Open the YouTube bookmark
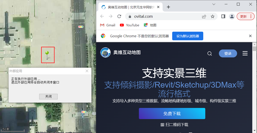Viewport: 257px width, 133px height. pyautogui.click(x=130, y=25)
